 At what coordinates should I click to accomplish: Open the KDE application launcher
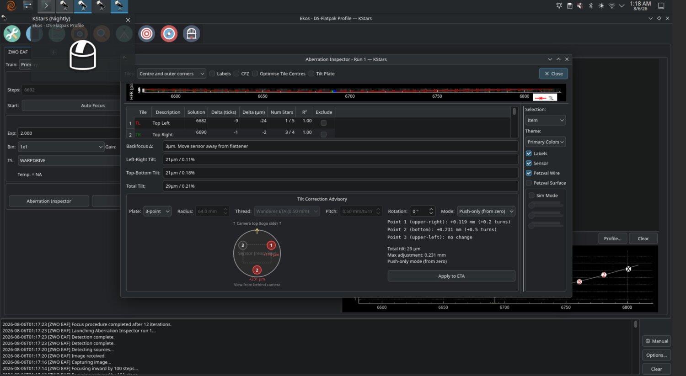[x=11, y=6]
